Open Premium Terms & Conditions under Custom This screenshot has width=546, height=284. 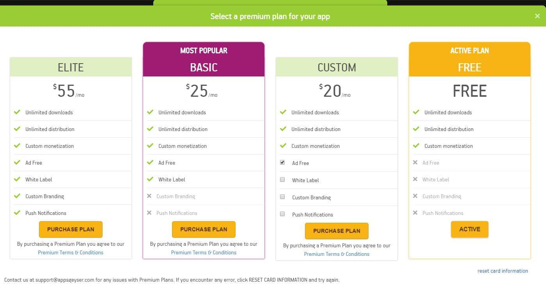pos(337,254)
